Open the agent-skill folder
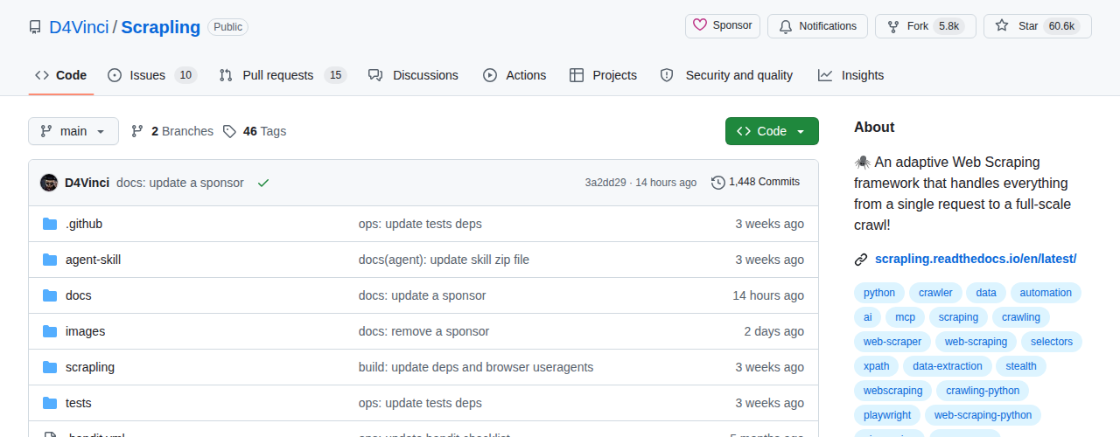 [x=93, y=260]
